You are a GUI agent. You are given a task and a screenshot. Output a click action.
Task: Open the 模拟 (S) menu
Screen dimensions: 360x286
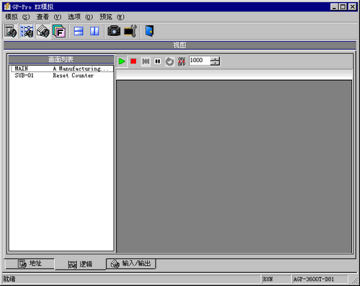click(x=17, y=17)
